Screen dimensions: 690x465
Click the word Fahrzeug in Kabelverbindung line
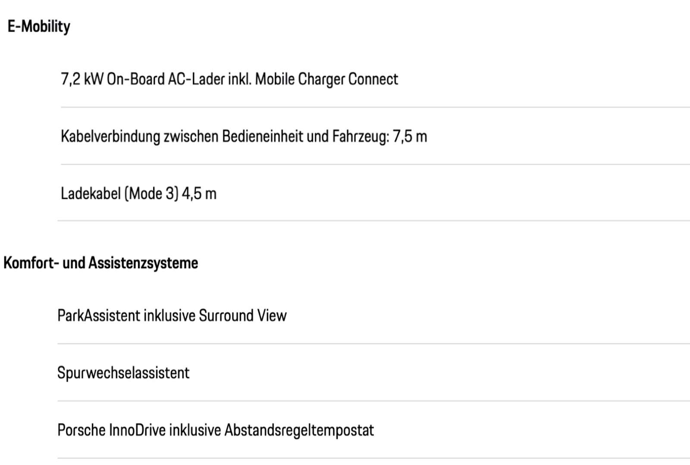(361, 136)
